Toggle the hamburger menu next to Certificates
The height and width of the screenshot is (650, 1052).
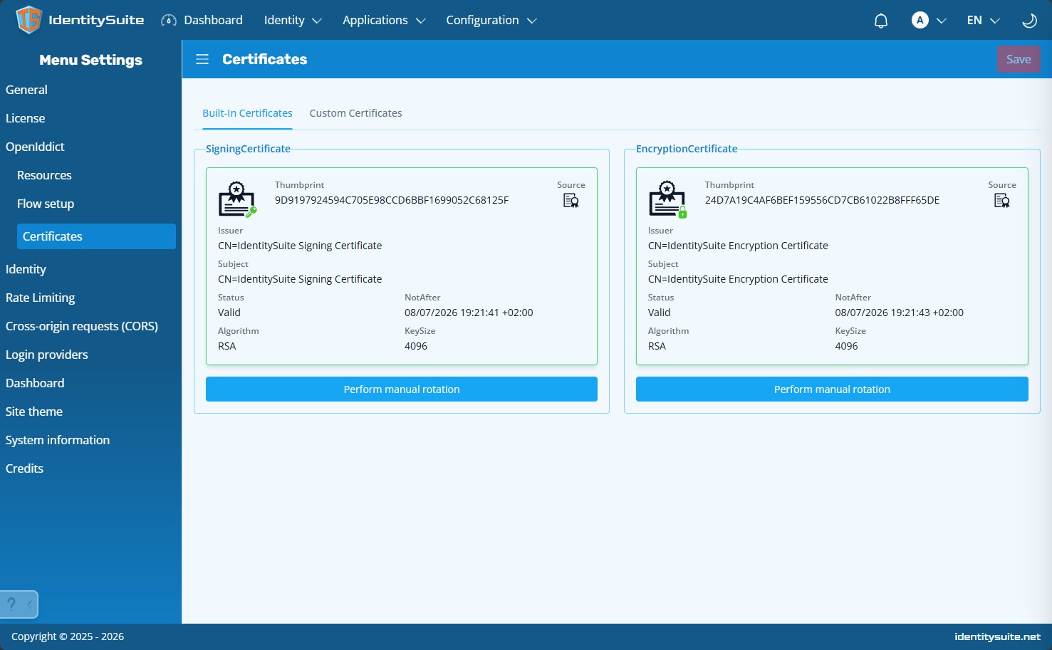click(202, 59)
